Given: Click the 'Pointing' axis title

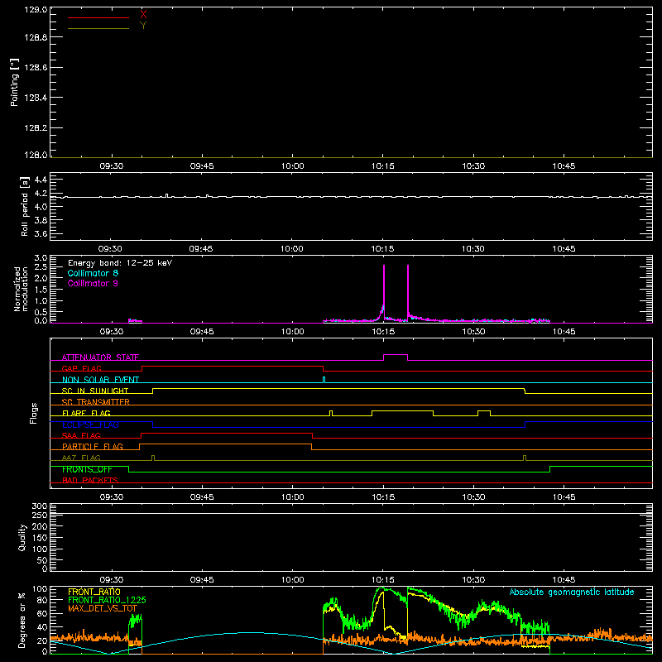Looking at the screenshot, I should 14,83.
